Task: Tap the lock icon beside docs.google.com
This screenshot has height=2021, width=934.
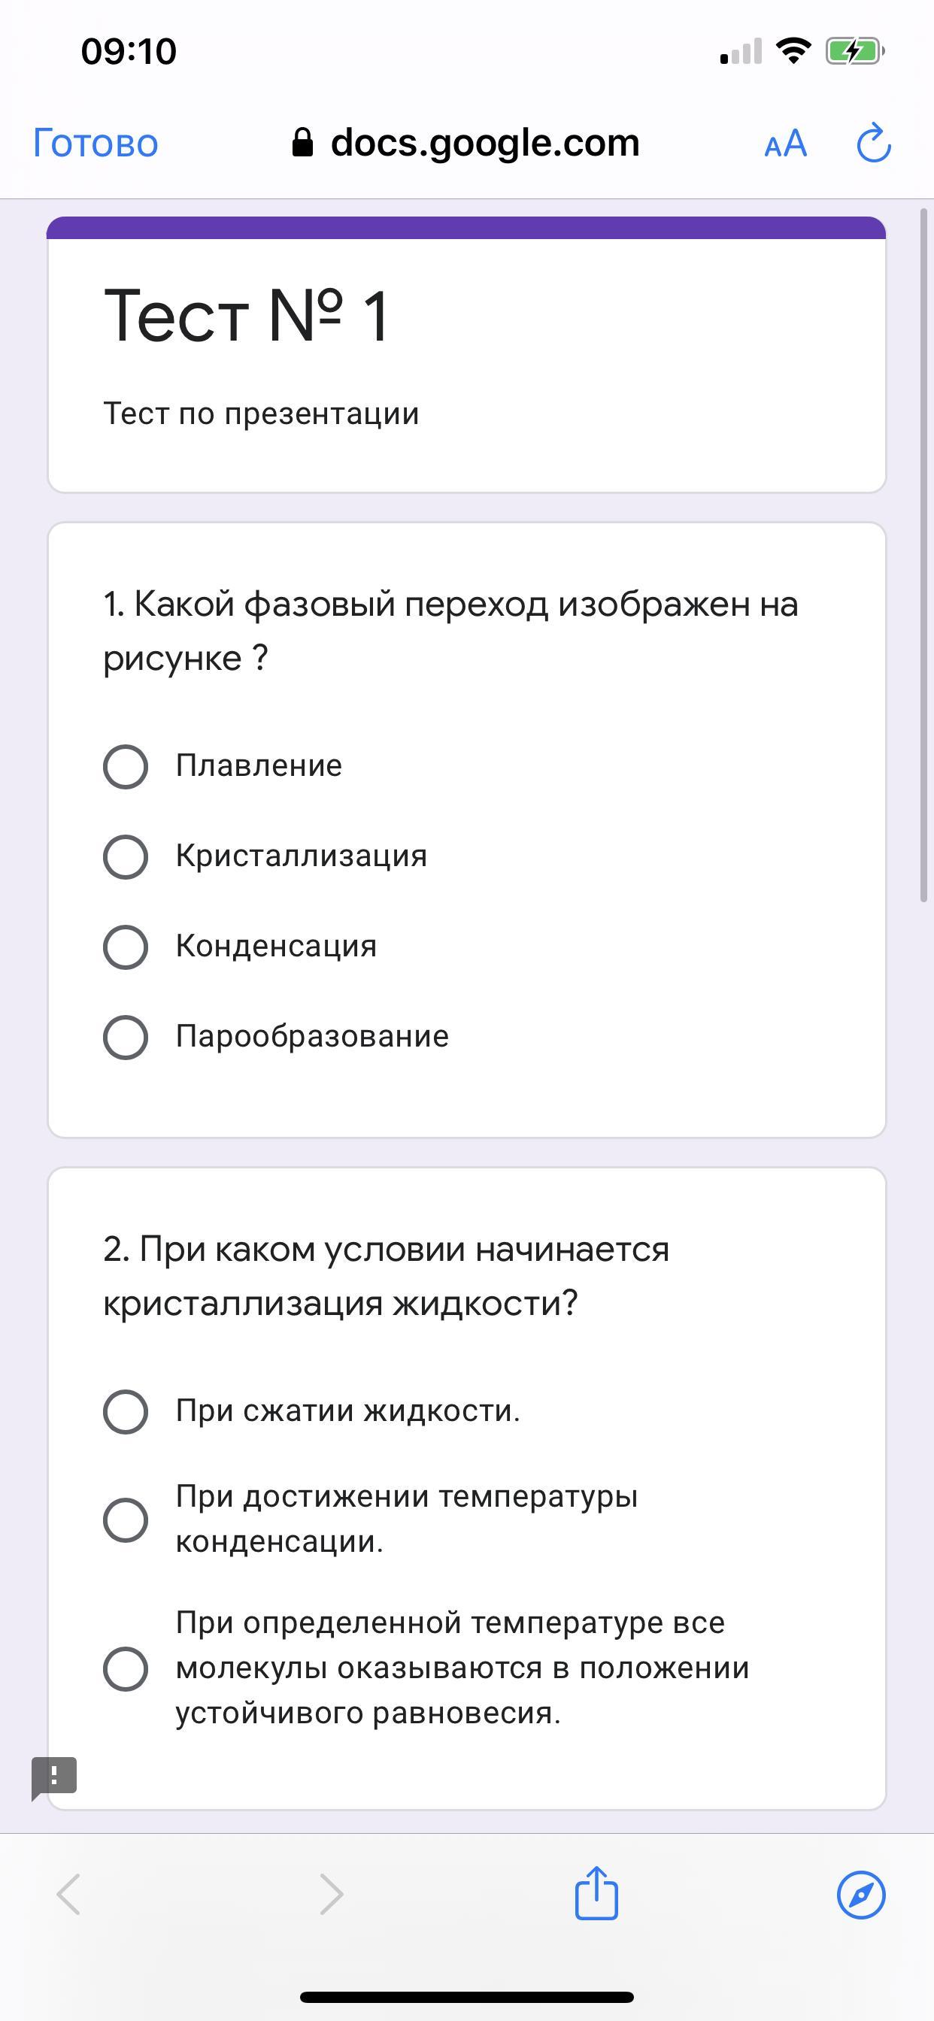Action: pos(302,144)
